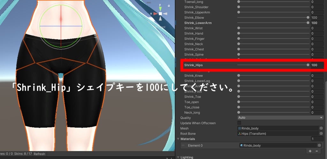Image resolution: width=327 pixels, height=159 pixels.
Task: Click the green Y axis cone on scene gizmo
Action: click(x=160, y=9)
